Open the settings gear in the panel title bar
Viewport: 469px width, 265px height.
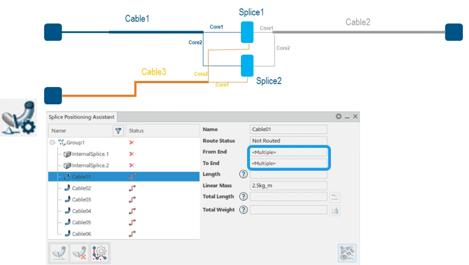pyautogui.click(x=338, y=117)
